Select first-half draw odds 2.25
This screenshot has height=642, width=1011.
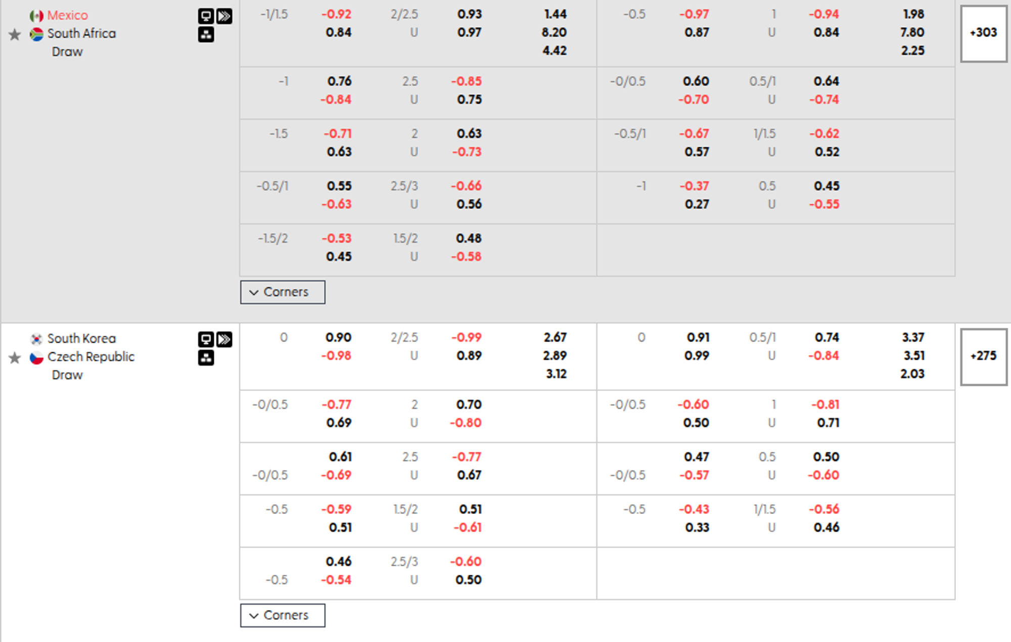[912, 51]
